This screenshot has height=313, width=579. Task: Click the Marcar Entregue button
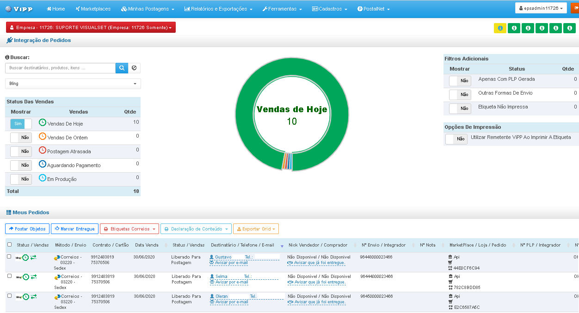tap(74, 229)
